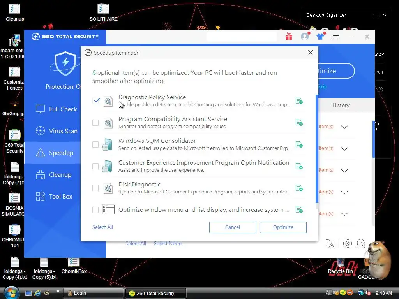The image size is (399, 299).
Task: Click the search field in title bar
Action: point(241,37)
